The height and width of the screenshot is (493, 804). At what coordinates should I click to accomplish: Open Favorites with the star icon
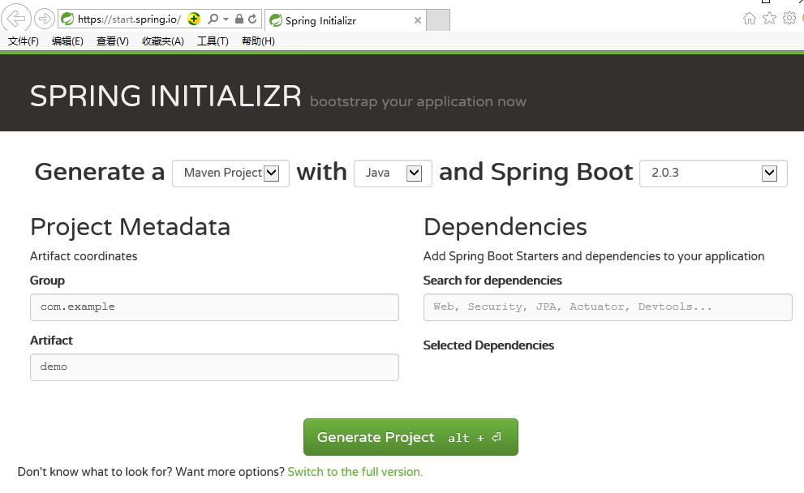point(769,19)
